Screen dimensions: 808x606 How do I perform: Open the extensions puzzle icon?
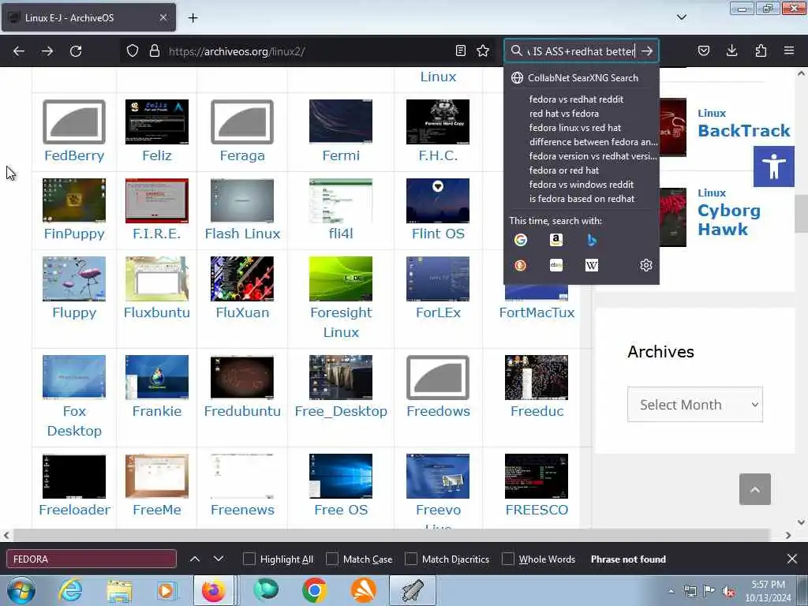[761, 51]
